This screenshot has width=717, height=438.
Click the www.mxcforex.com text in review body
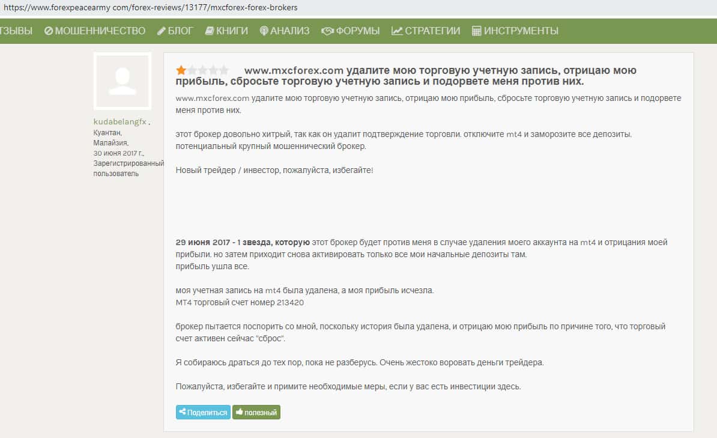(212, 98)
